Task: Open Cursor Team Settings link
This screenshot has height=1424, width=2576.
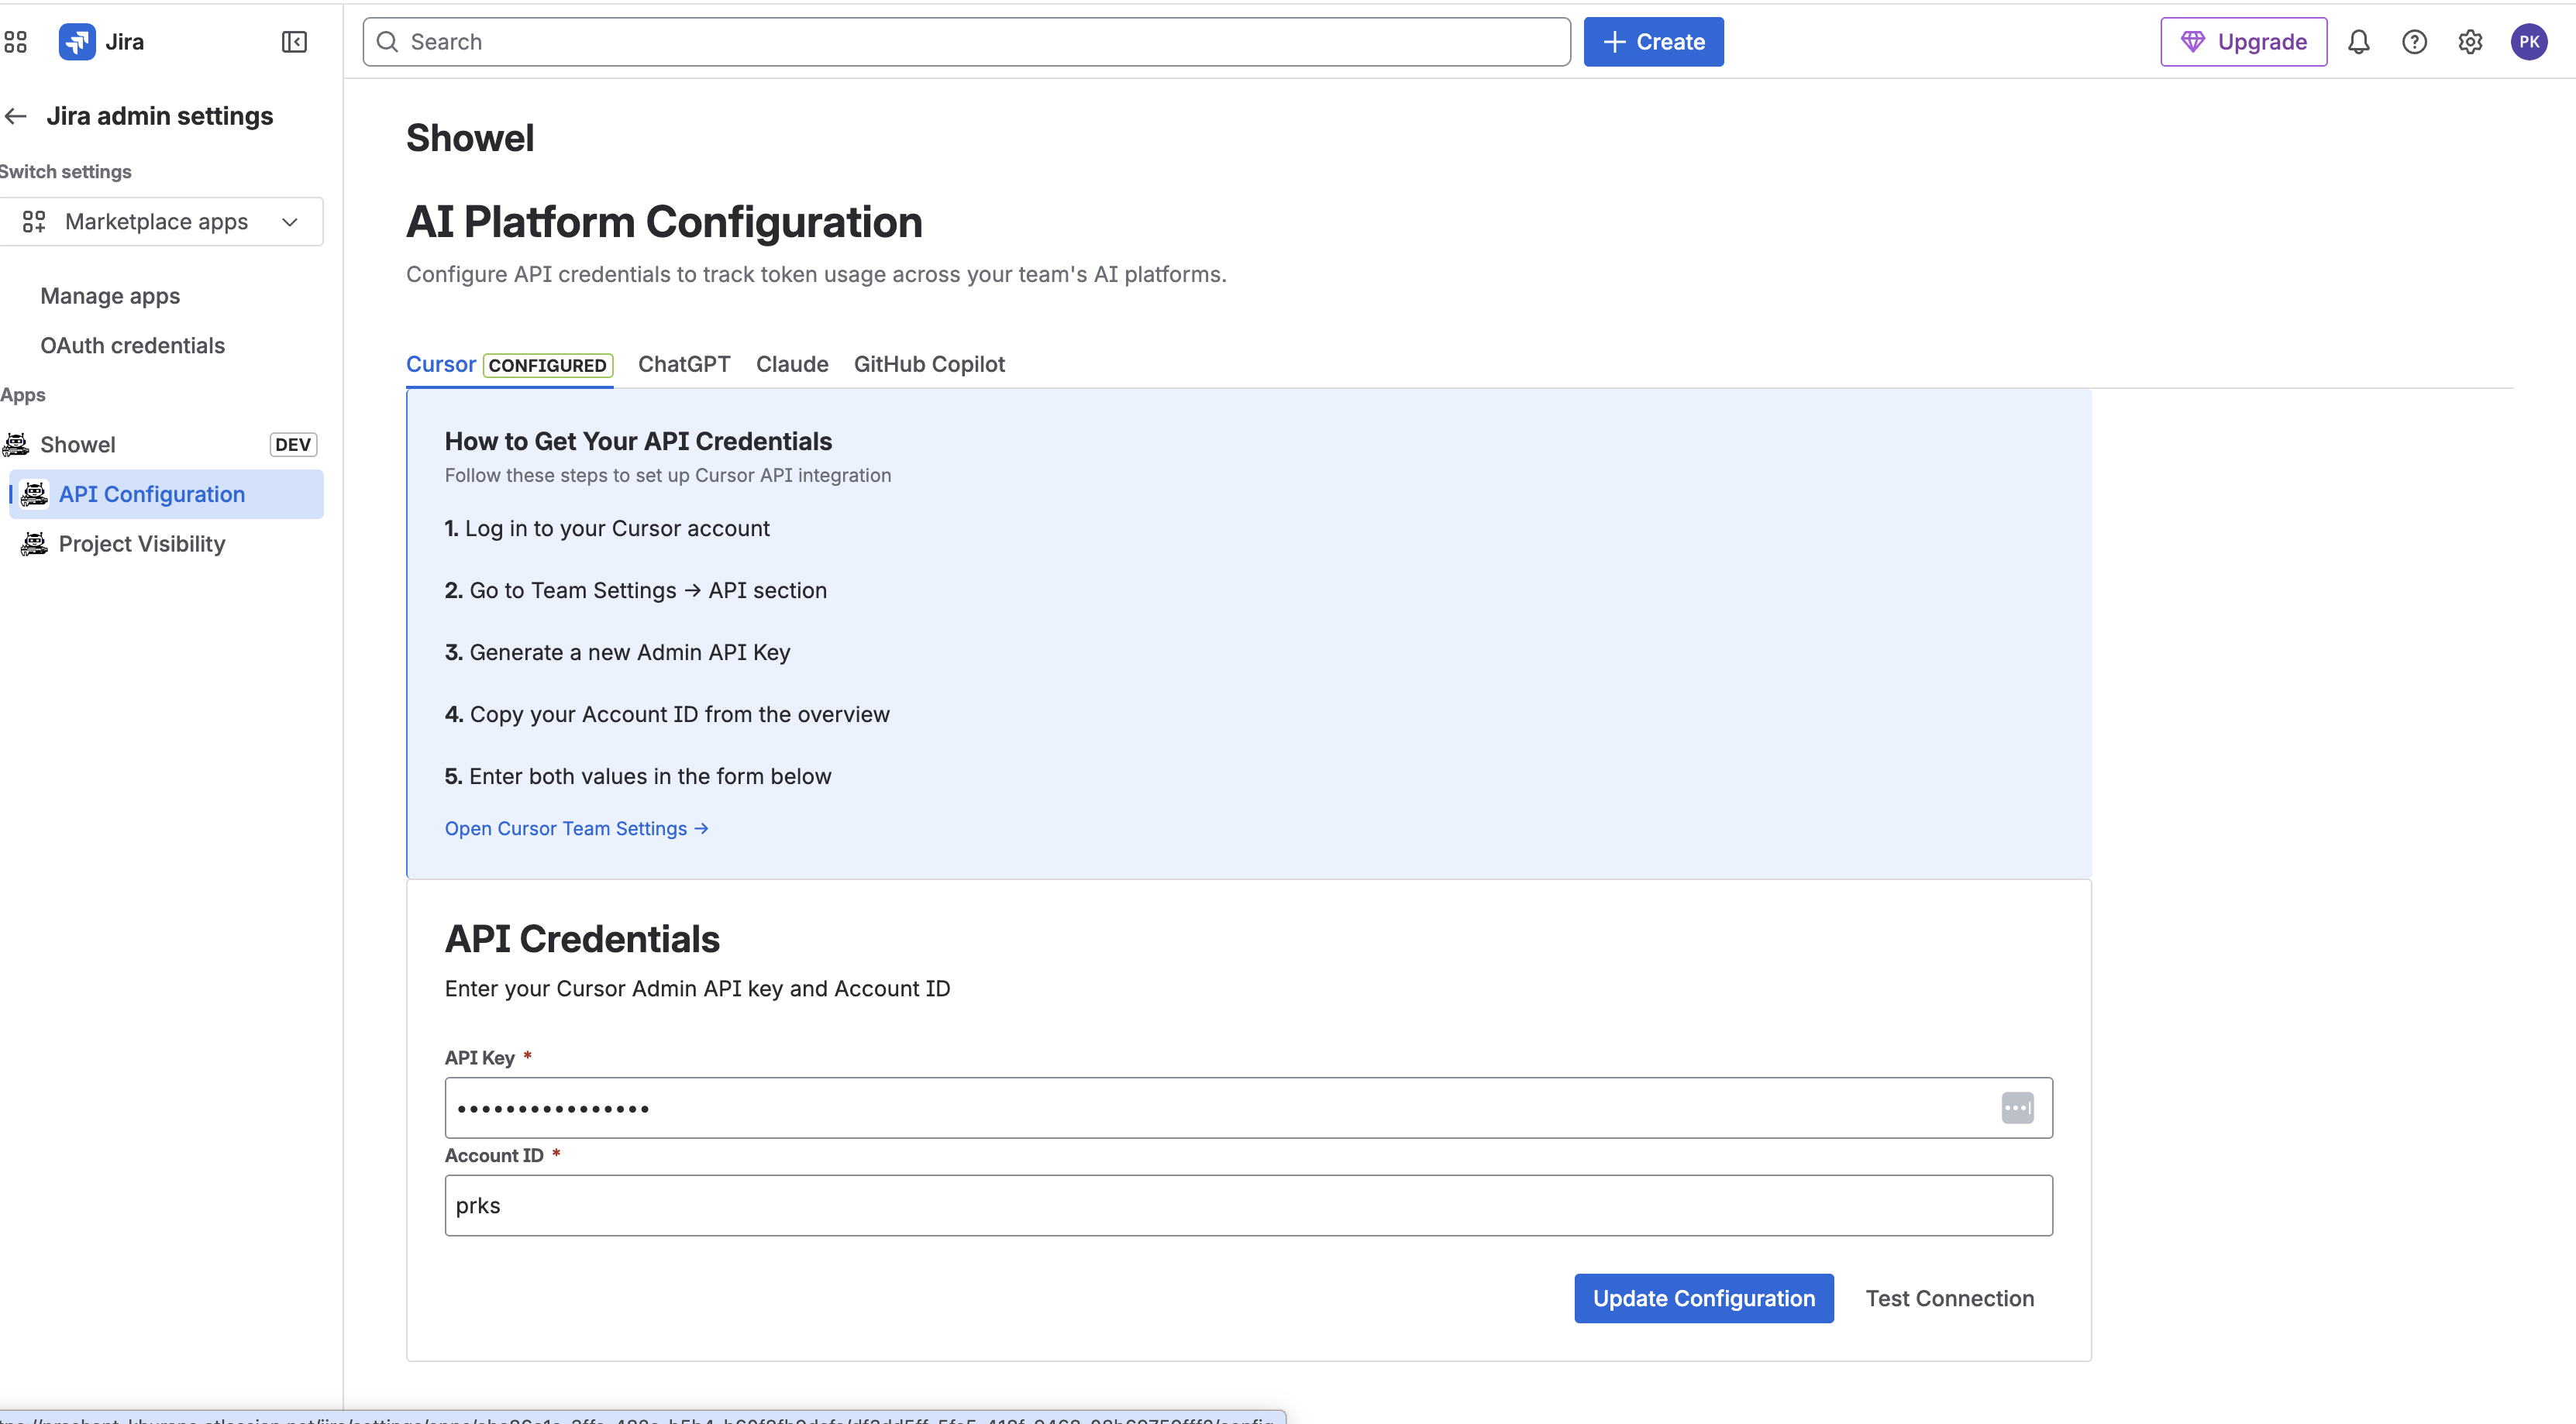Action: coord(576,828)
